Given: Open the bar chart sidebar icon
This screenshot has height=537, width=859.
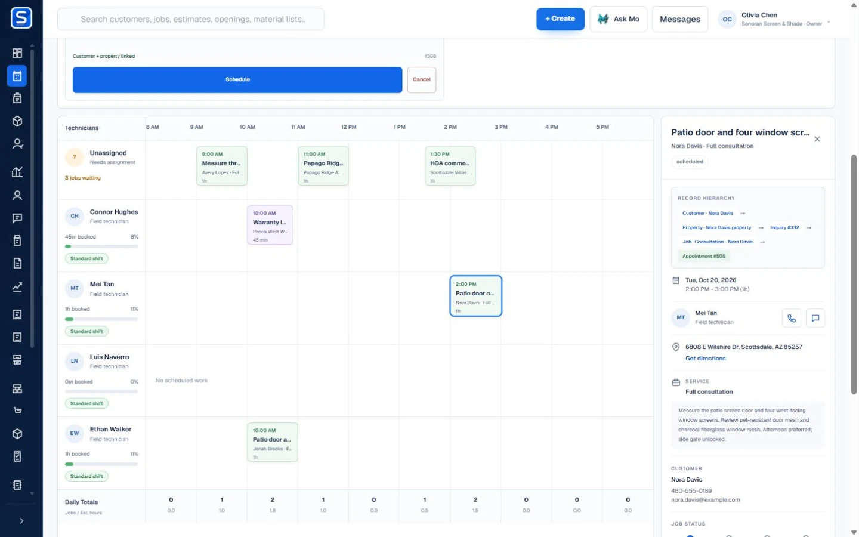Looking at the screenshot, I should tap(17, 172).
